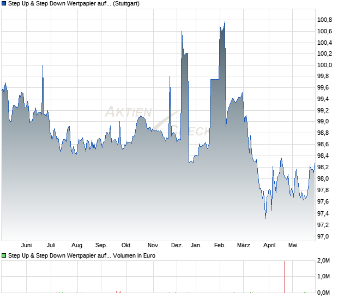Select the Okt. month axis label
This screenshot has height=298, width=338.
[126, 246]
